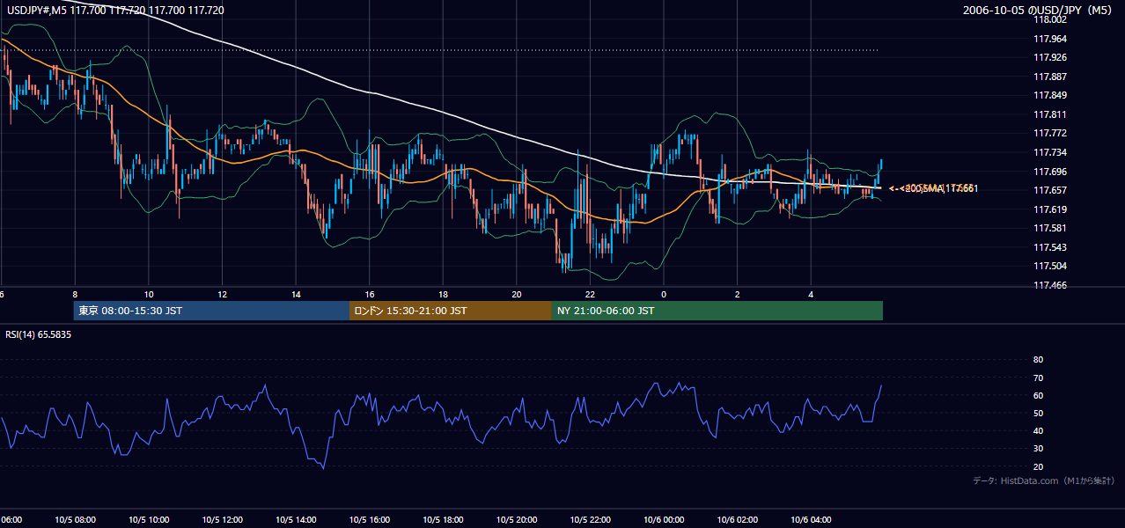Click price axis label 117.466

1049,285
